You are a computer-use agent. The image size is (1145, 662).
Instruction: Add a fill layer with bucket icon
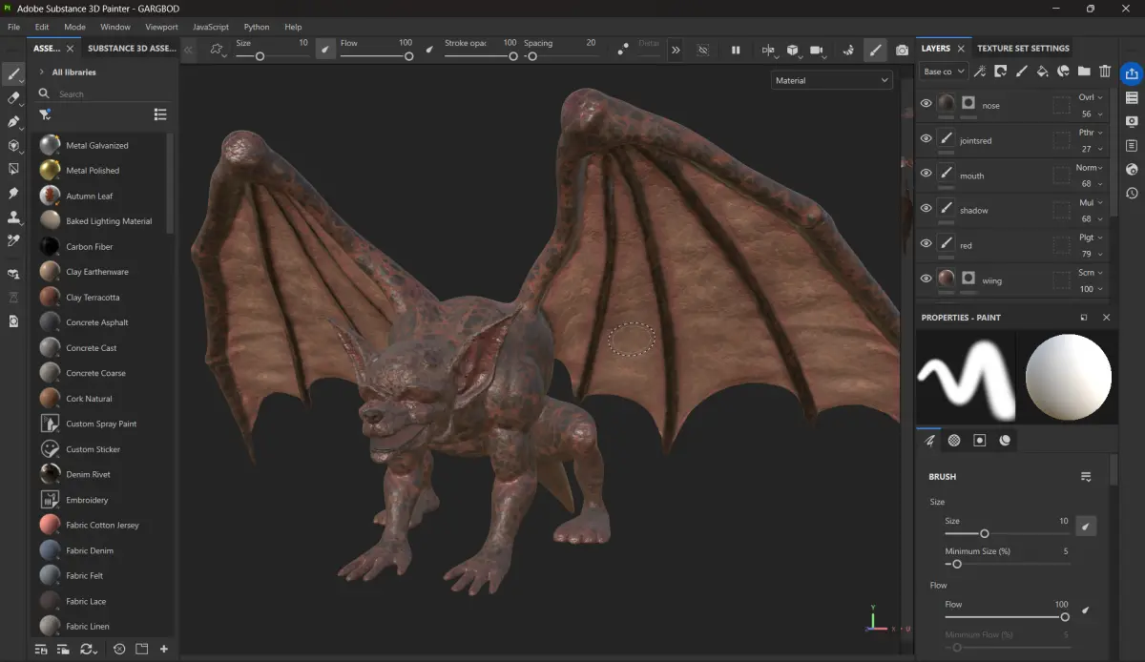tap(1042, 72)
